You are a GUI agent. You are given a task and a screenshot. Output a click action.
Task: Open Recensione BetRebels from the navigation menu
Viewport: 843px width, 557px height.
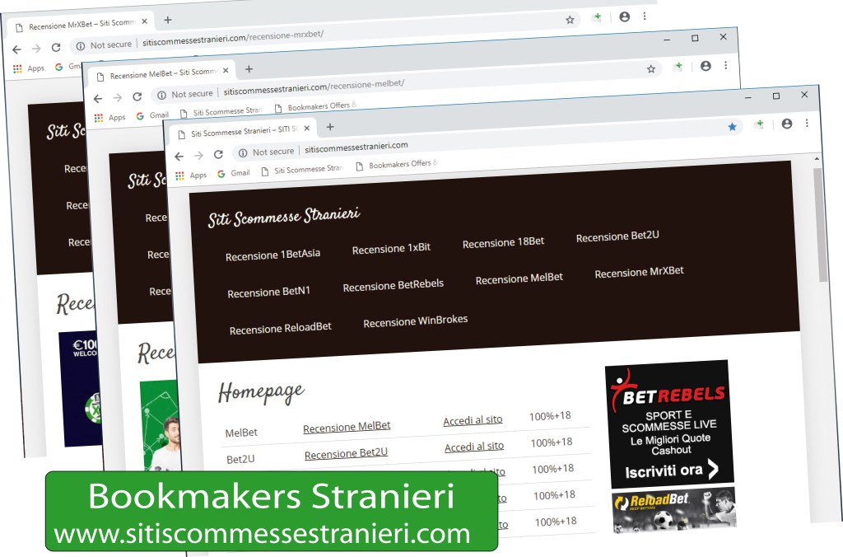point(393,285)
